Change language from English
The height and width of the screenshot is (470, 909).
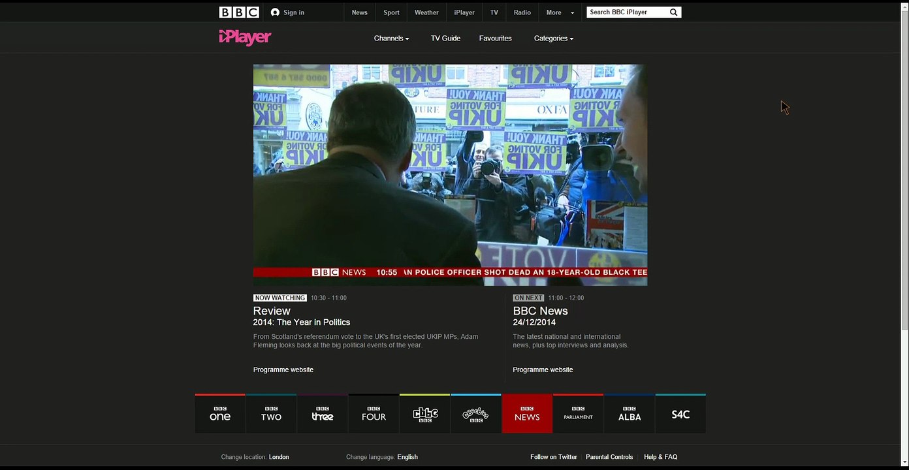(407, 457)
